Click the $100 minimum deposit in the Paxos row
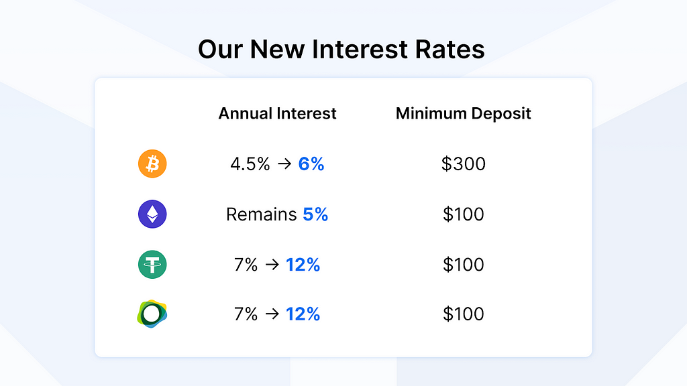Screen dimensions: 687x386 (464, 314)
